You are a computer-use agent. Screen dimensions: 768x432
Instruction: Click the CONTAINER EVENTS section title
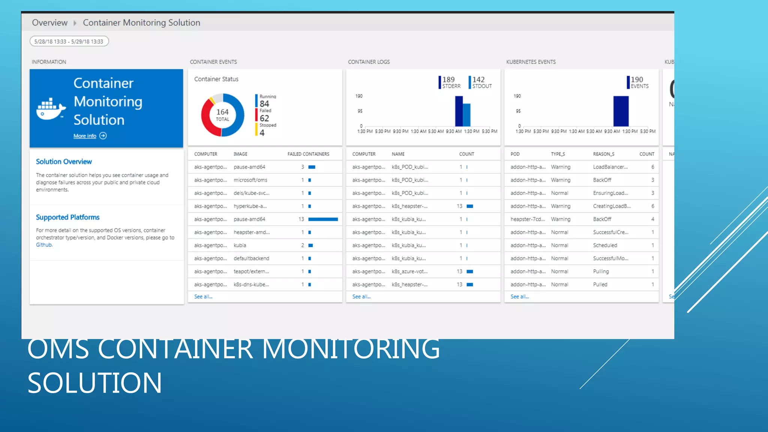tap(213, 62)
